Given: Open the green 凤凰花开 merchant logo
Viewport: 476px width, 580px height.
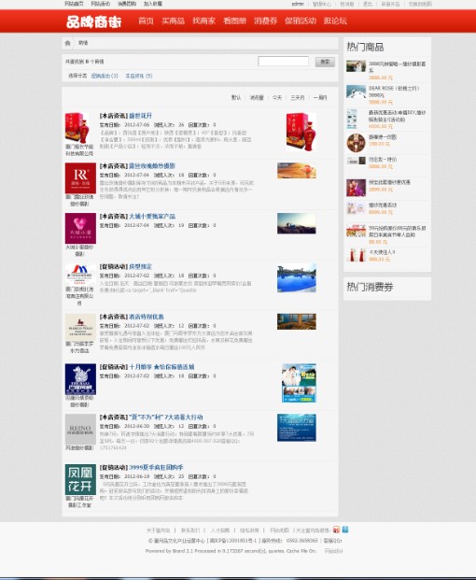Looking at the screenshot, I should coord(80,479).
